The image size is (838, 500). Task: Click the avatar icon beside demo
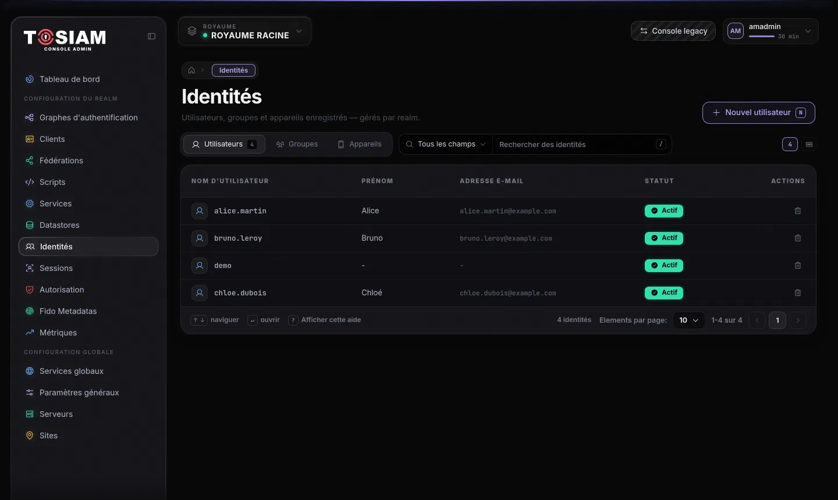coord(200,266)
